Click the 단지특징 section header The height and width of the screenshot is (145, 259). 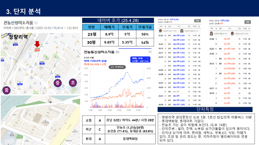tap(205, 109)
